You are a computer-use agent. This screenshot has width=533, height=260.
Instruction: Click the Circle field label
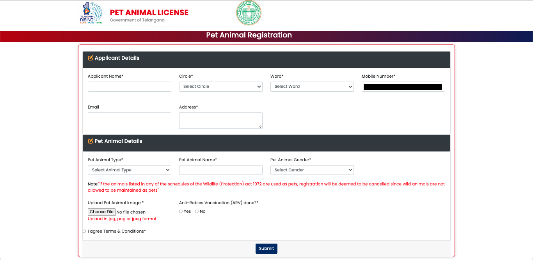click(186, 76)
